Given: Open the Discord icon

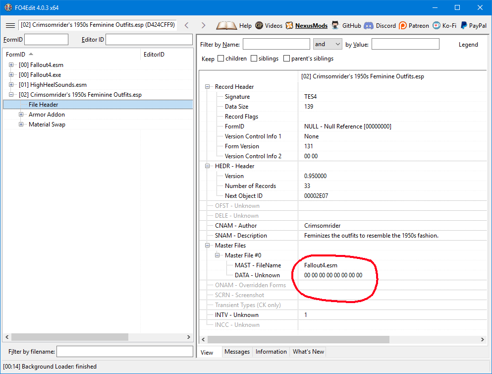Looking at the screenshot, I should click(369, 25).
